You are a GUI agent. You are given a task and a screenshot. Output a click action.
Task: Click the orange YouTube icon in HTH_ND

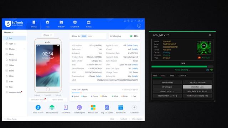[199, 58]
